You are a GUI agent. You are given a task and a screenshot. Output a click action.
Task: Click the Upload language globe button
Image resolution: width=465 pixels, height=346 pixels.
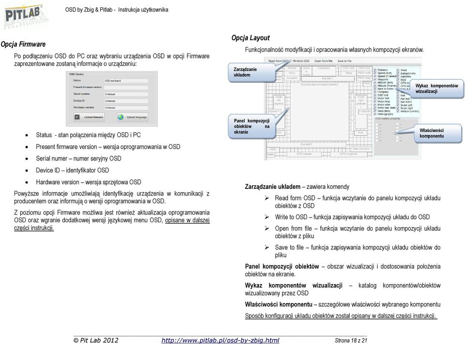(133, 117)
